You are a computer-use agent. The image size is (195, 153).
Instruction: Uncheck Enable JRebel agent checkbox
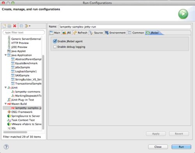click(55, 41)
